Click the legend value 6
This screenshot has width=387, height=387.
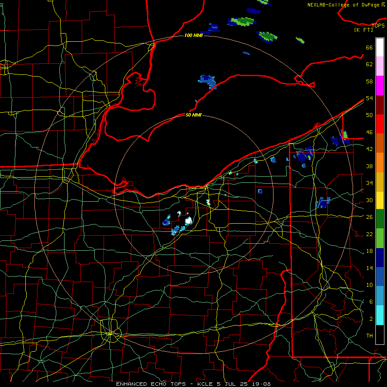(x=371, y=301)
